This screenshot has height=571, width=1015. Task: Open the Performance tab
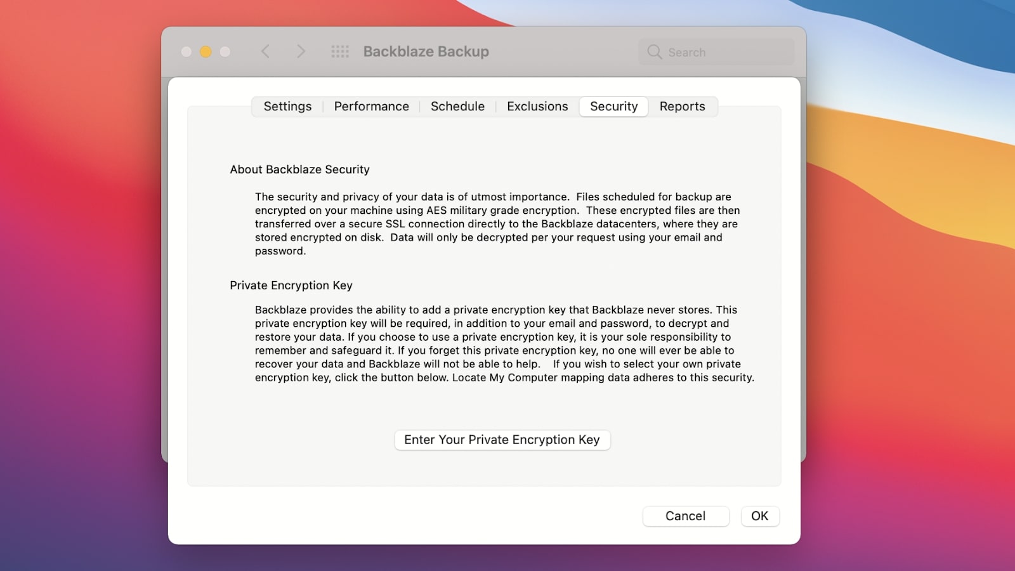tap(371, 106)
